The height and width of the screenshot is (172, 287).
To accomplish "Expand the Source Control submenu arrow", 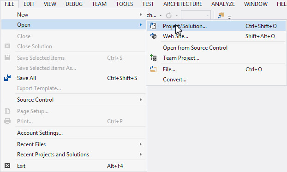I will [x=140, y=100].
